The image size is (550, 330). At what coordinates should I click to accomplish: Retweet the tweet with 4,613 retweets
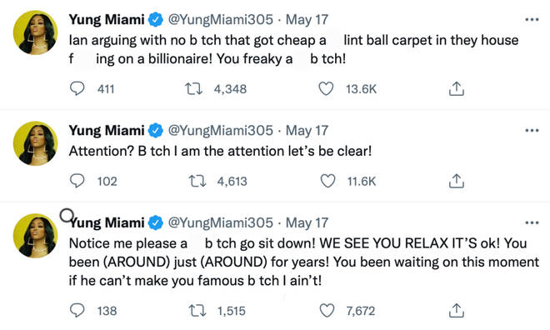pyautogui.click(x=197, y=181)
